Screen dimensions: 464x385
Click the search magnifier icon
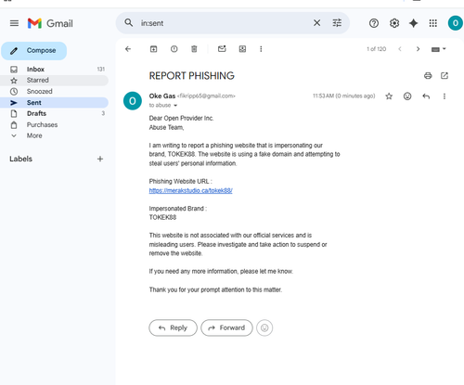(x=129, y=23)
